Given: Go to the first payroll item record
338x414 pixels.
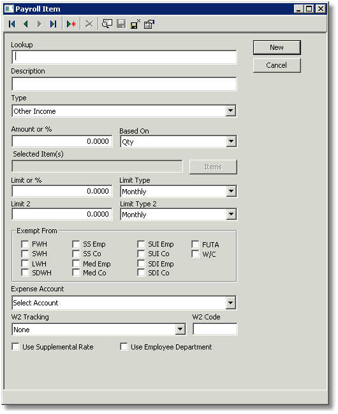Looking at the screenshot, I should tap(12, 24).
